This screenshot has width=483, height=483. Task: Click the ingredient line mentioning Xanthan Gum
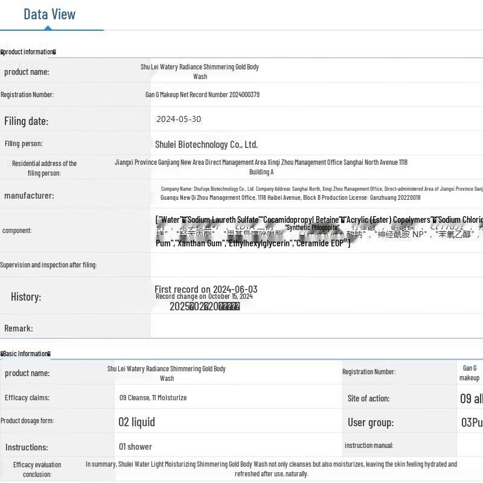(253, 243)
